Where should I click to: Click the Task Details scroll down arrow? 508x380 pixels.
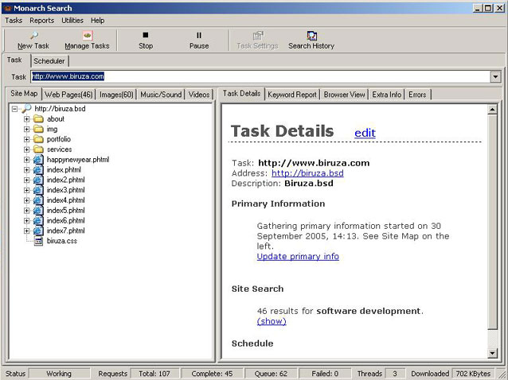pyautogui.click(x=492, y=353)
